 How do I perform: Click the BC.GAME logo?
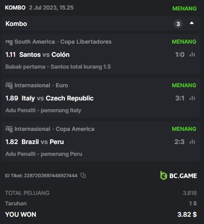[x=179, y=176]
